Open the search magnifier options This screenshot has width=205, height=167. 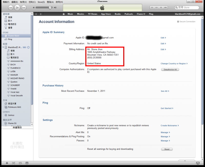pyautogui.click(x=177, y=7)
